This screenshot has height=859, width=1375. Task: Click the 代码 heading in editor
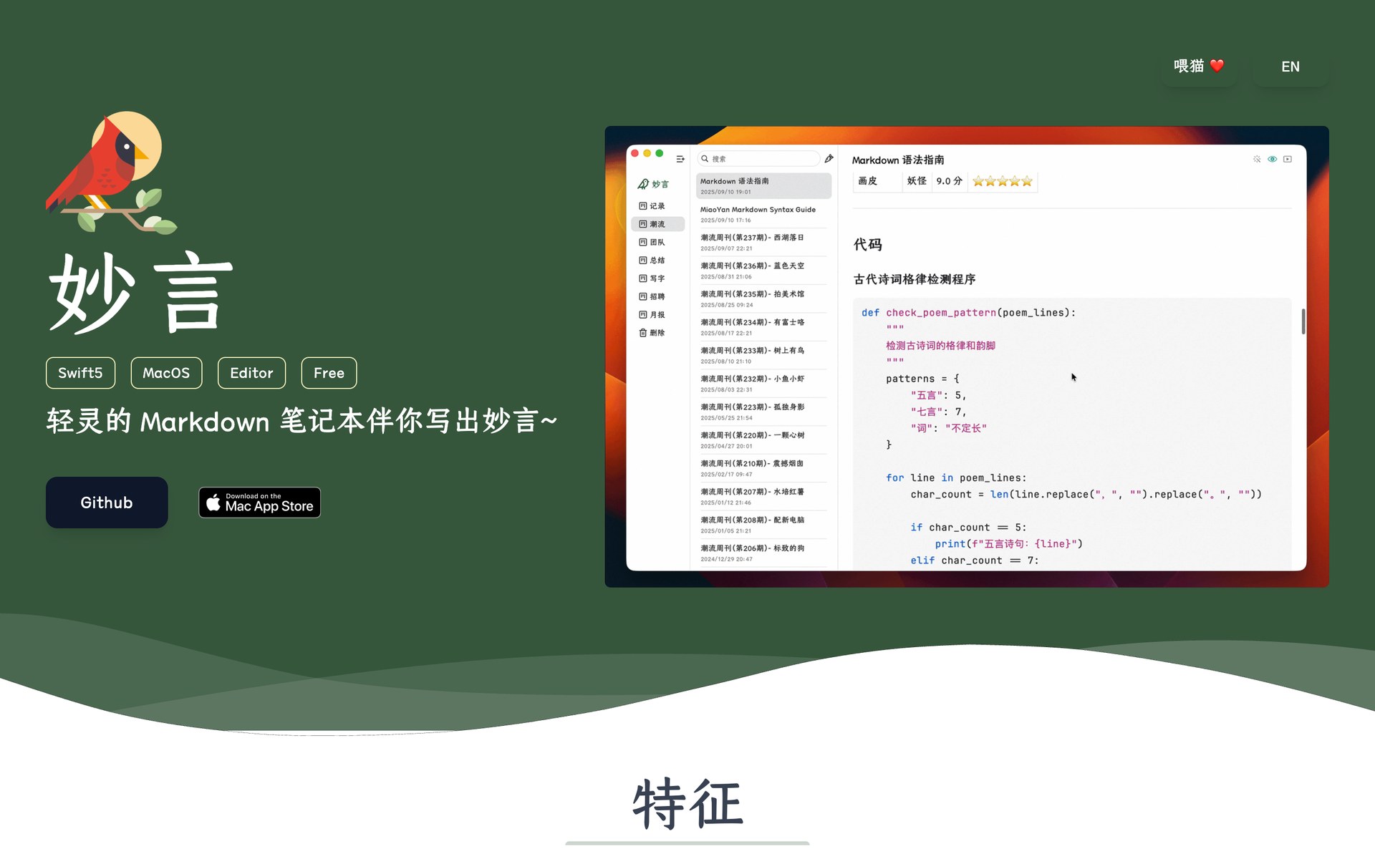click(867, 245)
